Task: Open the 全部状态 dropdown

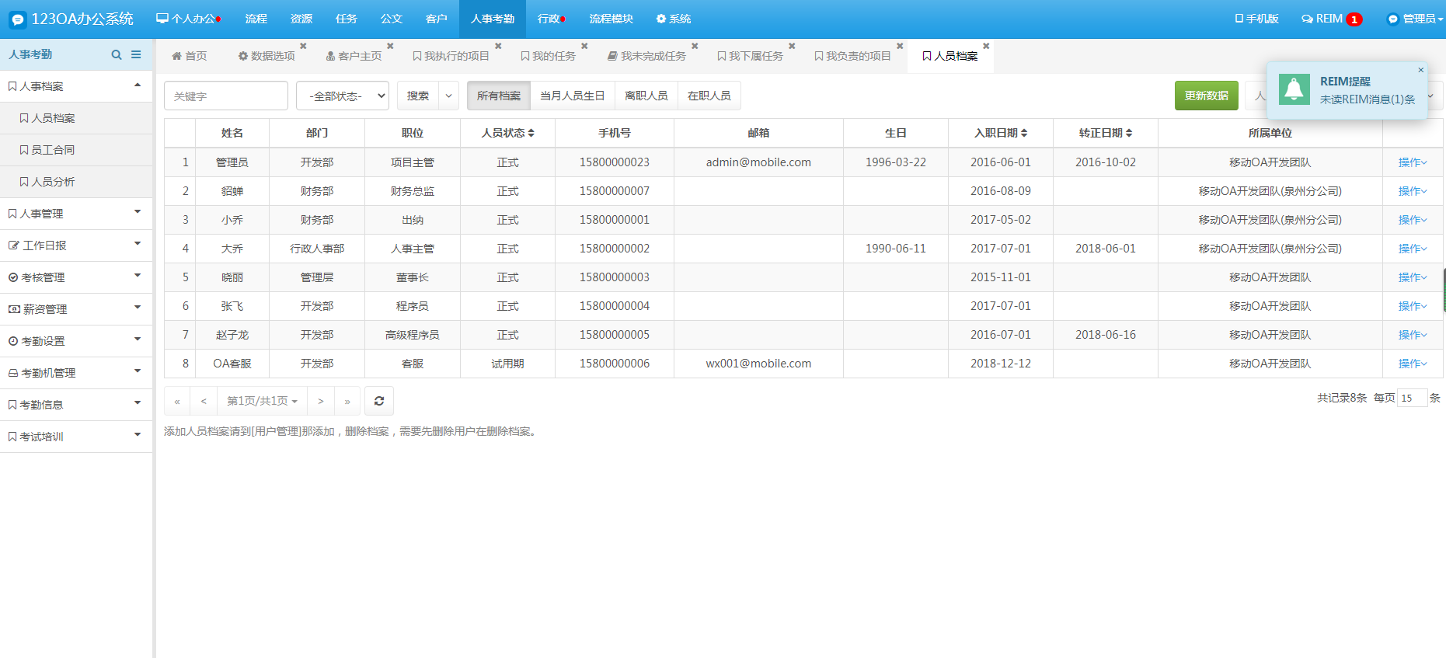Action: point(342,96)
